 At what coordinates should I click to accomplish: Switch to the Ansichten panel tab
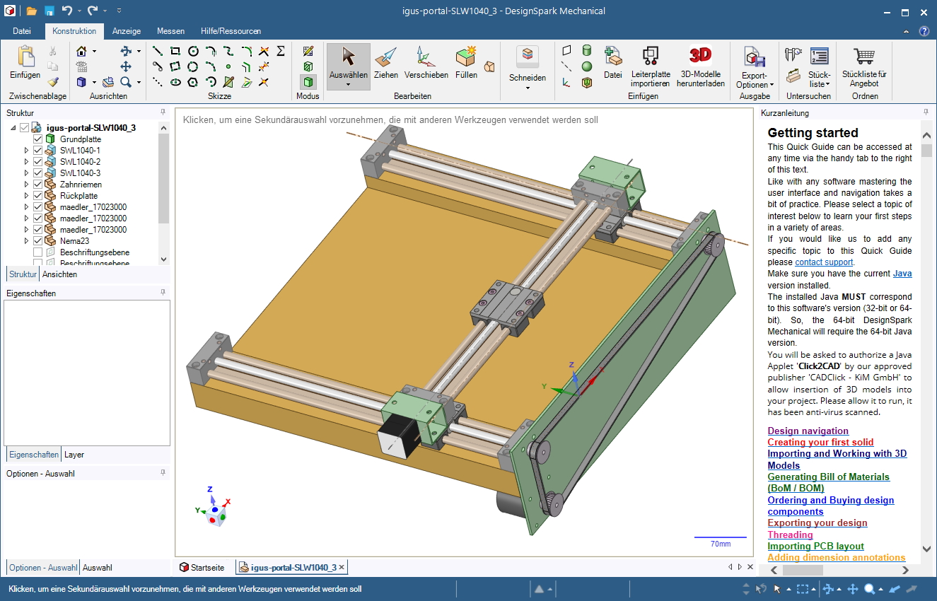[x=59, y=274]
